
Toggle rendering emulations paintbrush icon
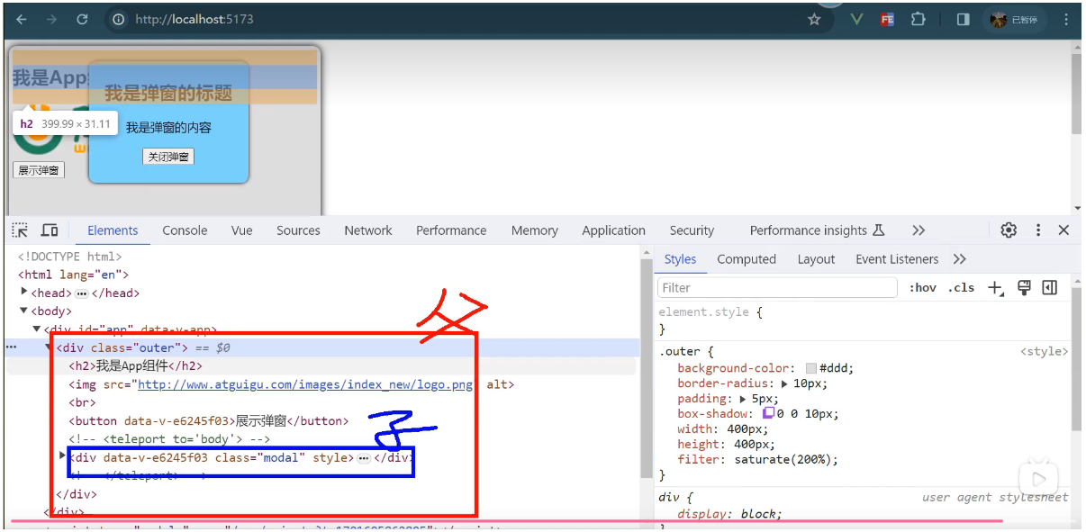coord(1023,287)
